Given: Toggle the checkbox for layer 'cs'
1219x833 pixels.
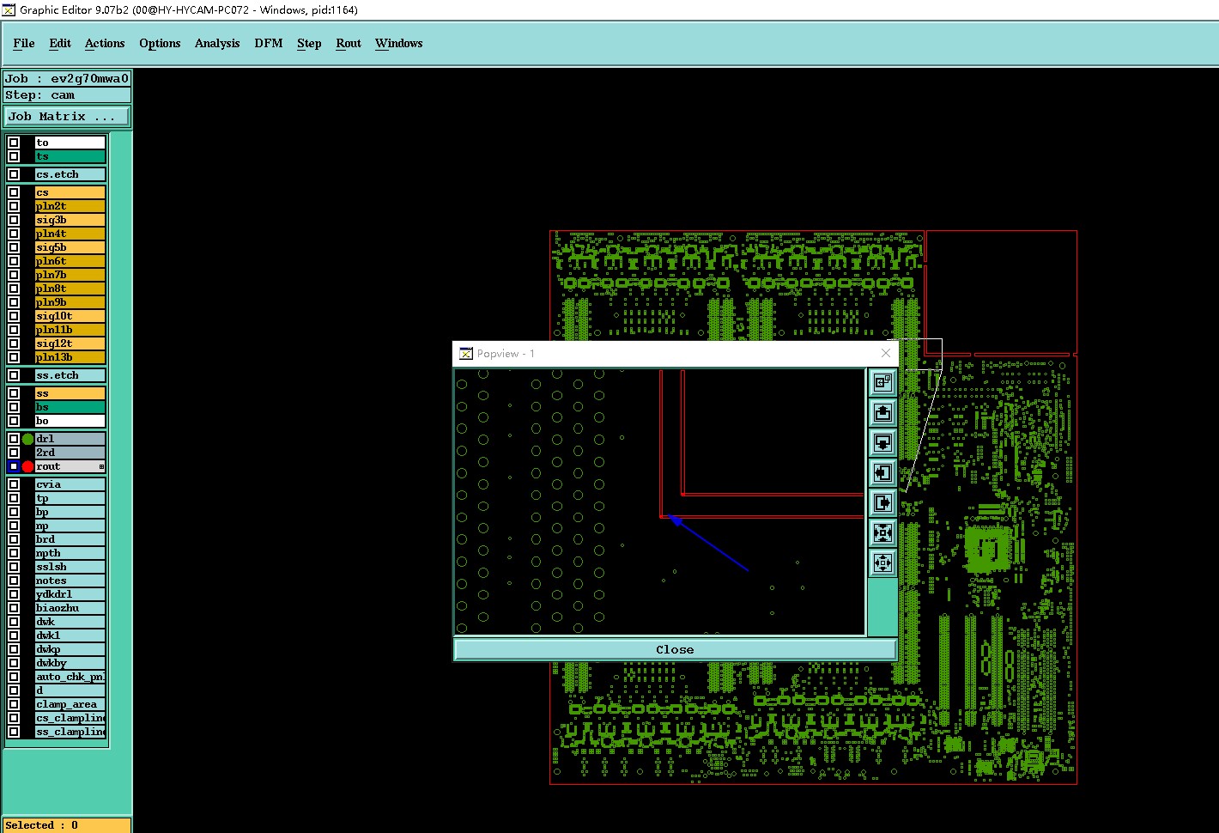Looking at the screenshot, I should click(14, 192).
